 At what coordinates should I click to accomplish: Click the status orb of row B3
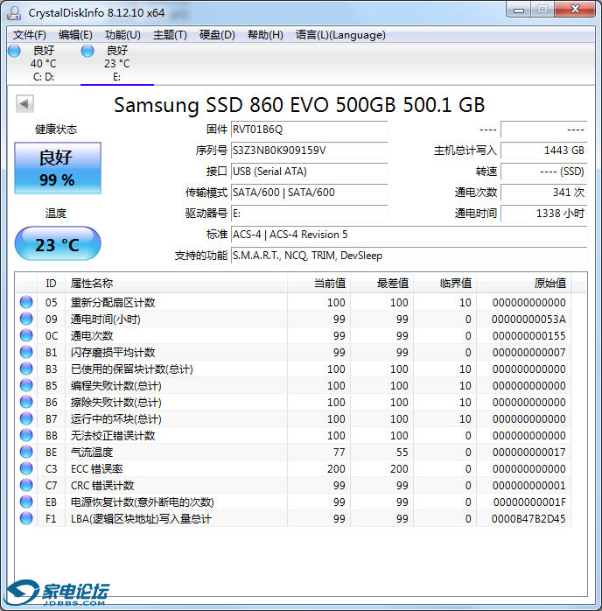pos(26,369)
